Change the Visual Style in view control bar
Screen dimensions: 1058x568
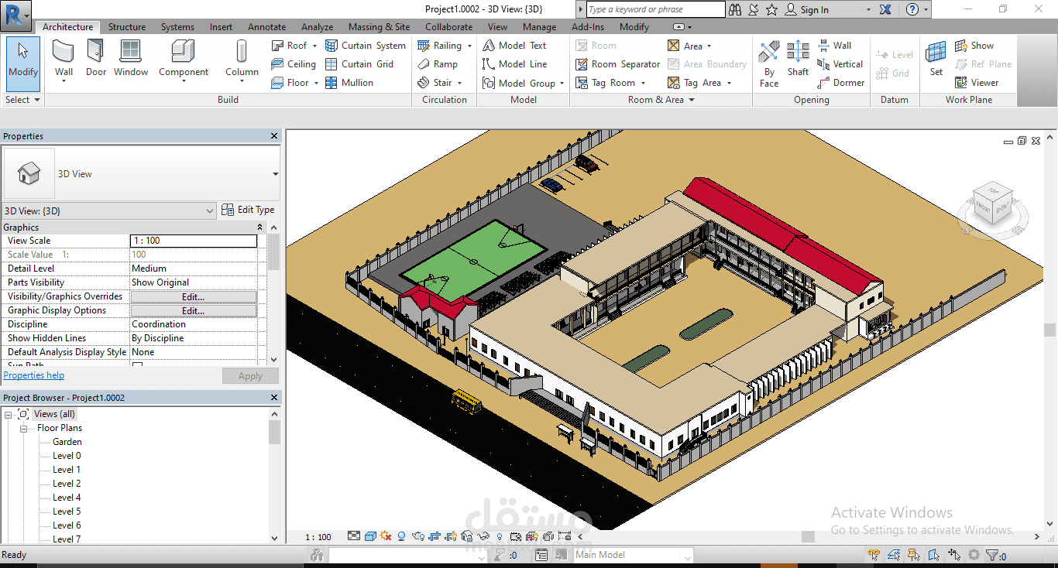pos(370,536)
